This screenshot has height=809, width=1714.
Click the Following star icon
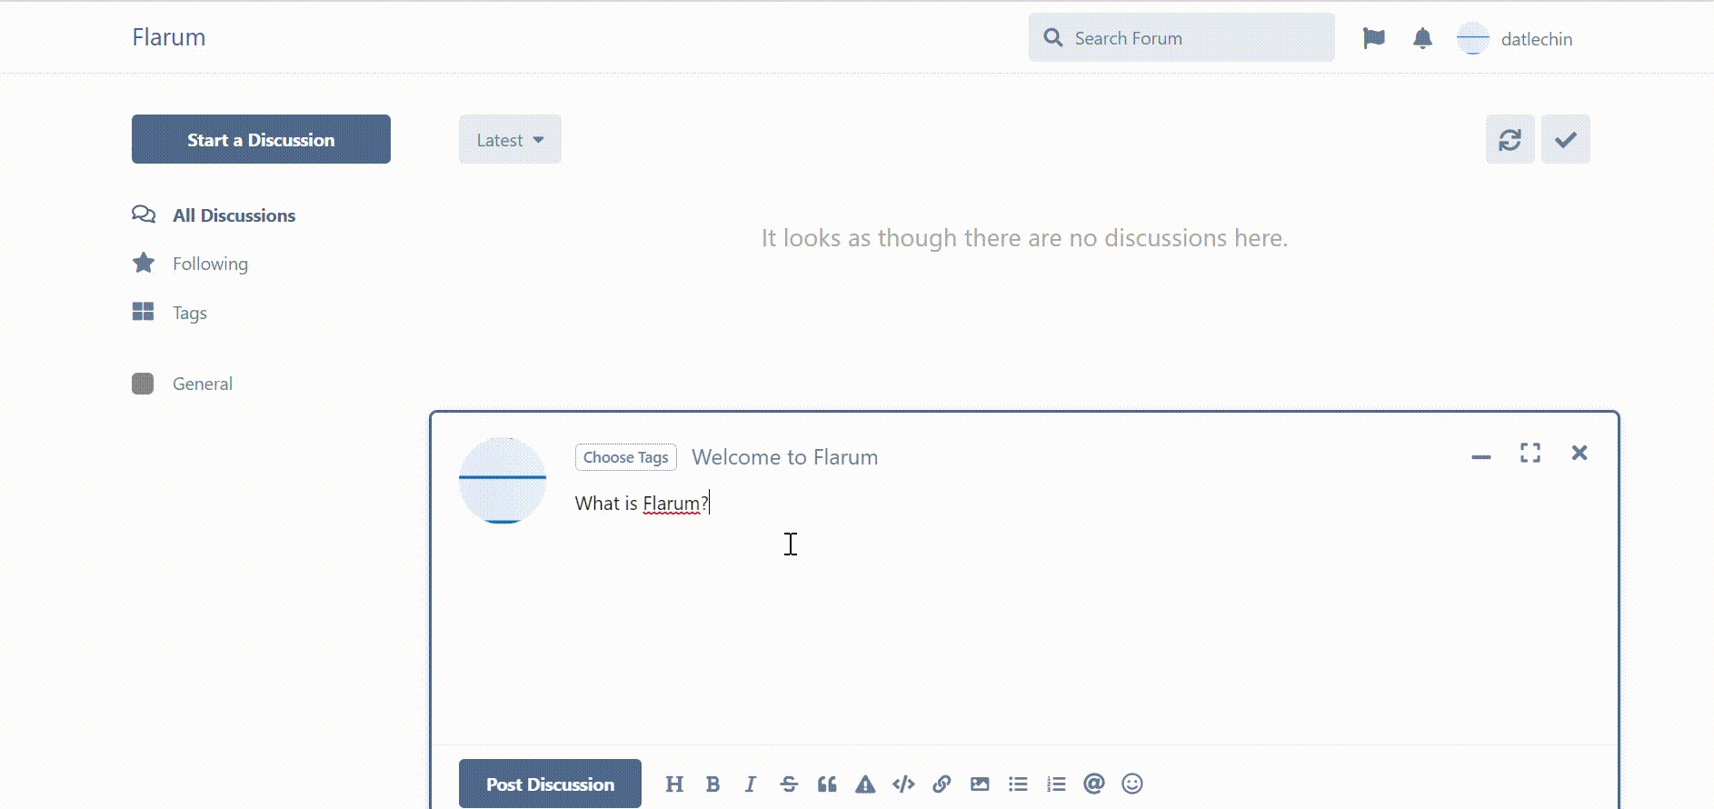click(x=144, y=263)
